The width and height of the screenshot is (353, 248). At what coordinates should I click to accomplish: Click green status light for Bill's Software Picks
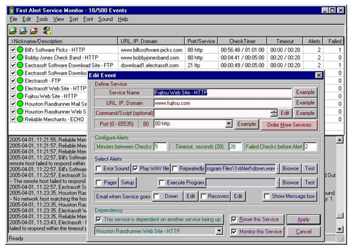20,49
